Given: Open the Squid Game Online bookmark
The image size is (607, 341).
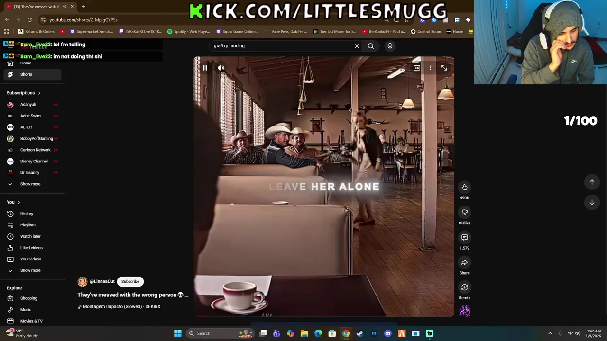Looking at the screenshot, I should click(x=237, y=32).
